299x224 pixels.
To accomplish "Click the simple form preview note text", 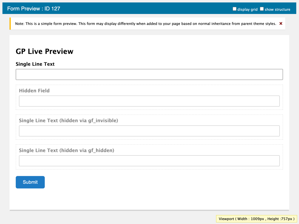I will (x=145, y=24).
